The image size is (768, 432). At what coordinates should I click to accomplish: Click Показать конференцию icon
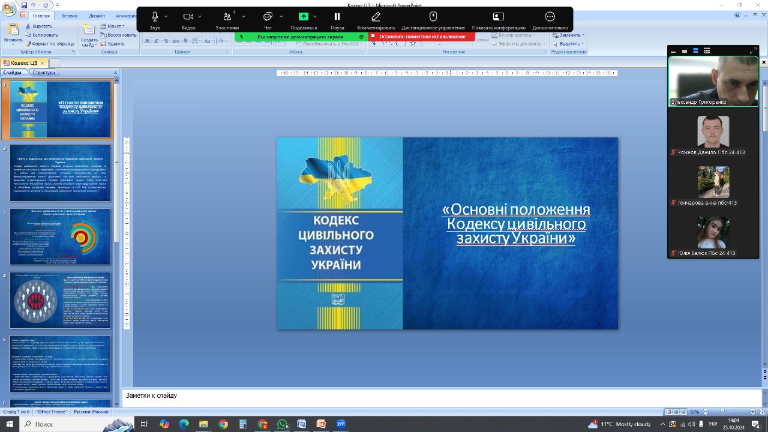tap(498, 17)
